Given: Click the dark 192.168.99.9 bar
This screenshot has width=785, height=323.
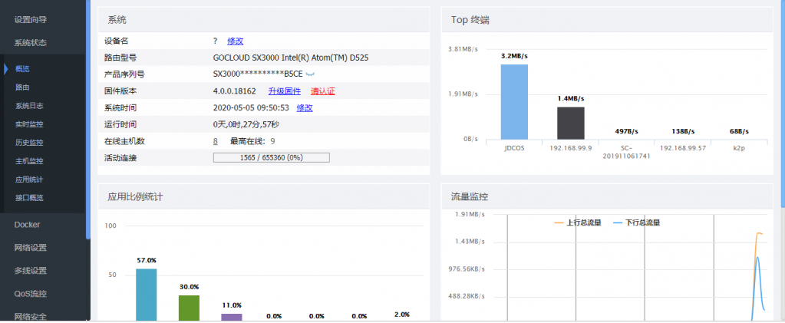Looking at the screenshot, I should pos(571,124).
